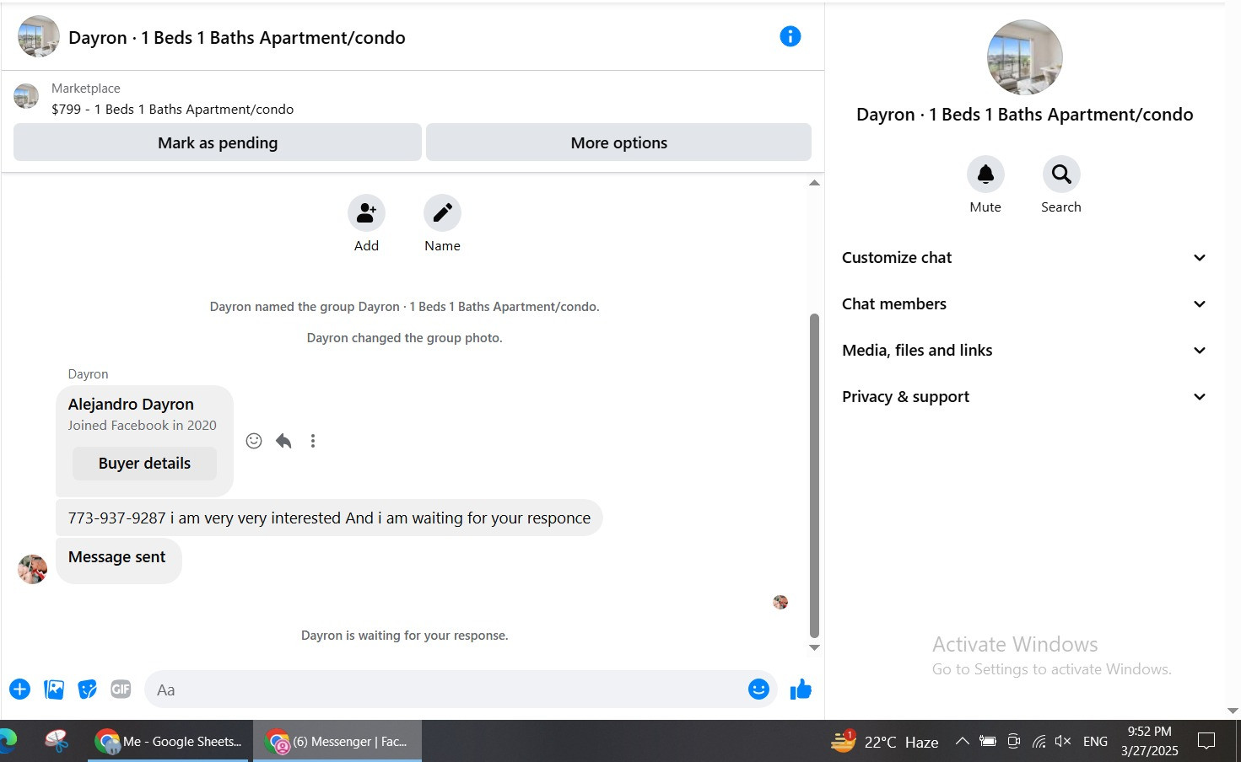Click the Marketplace listing thumbnail image

[x=26, y=96]
